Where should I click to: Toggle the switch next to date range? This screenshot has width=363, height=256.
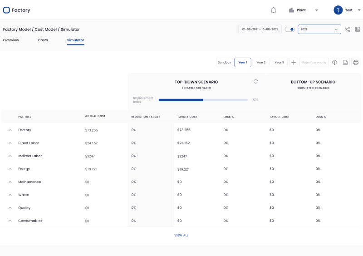[x=289, y=30]
